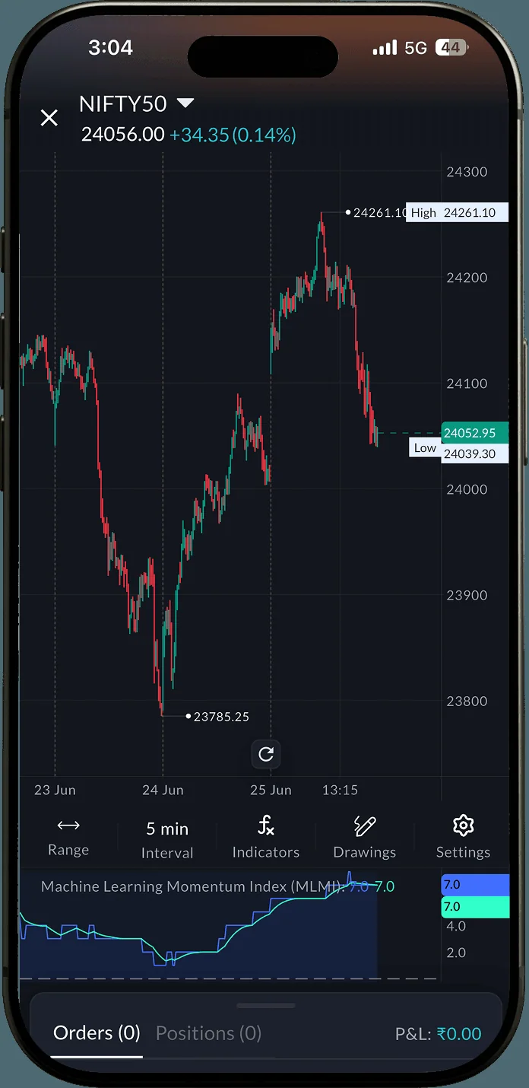
Task: Tap the 23800 price axis label
Action: coord(467,701)
